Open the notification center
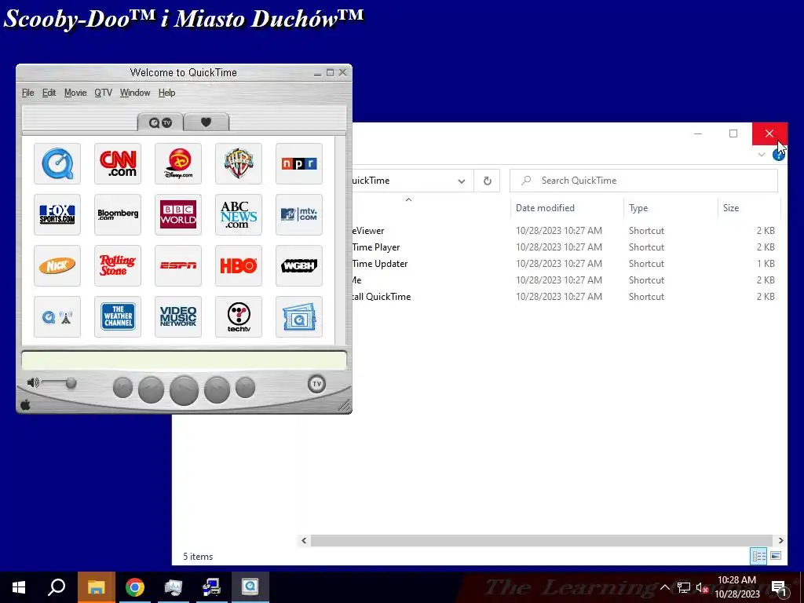This screenshot has height=603, width=804. pos(780,588)
